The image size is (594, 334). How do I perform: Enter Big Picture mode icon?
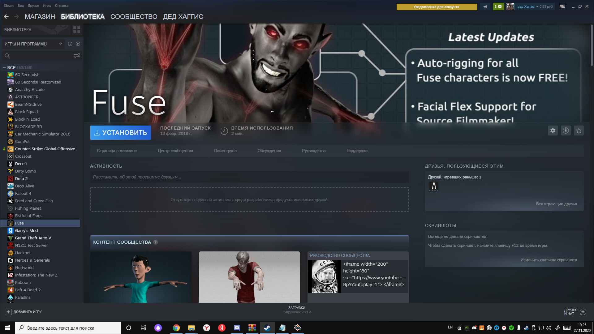pos(562,6)
